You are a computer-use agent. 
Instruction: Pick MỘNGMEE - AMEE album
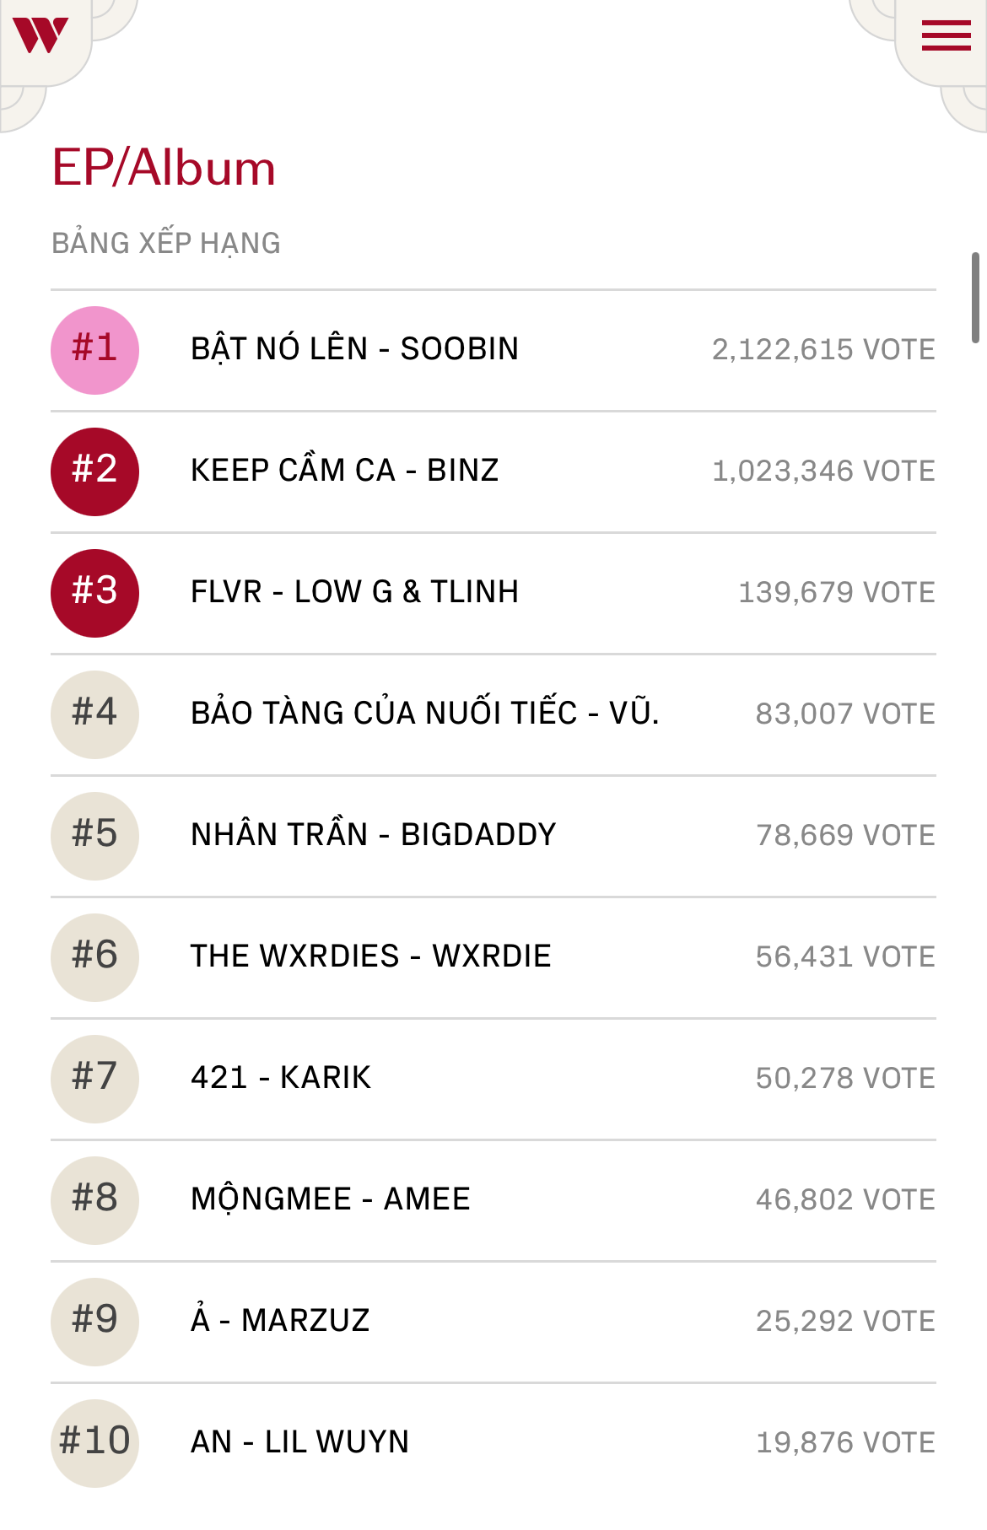[330, 1199]
